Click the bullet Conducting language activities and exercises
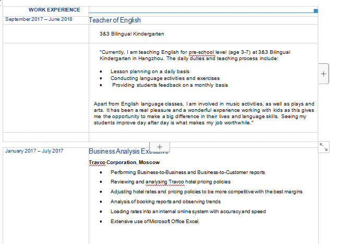The height and width of the screenshot is (244, 337). [x=165, y=78]
